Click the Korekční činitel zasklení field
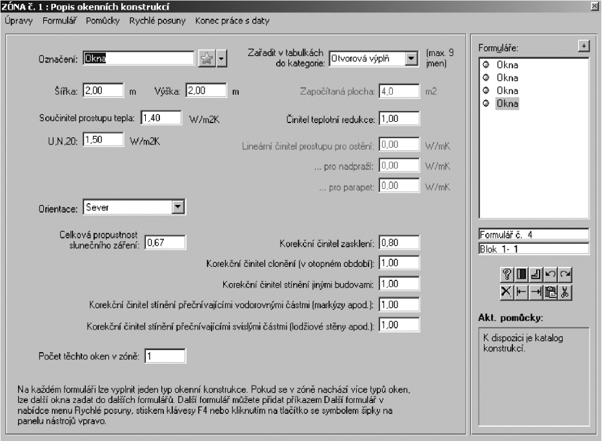602x441 pixels. click(399, 242)
